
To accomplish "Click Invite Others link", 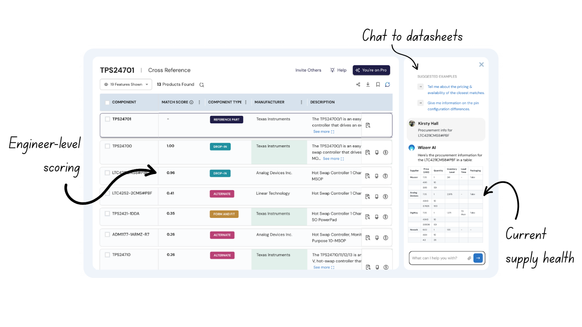I will pos(308,70).
